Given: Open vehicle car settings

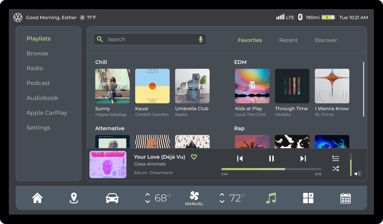Looking at the screenshot, I should coord(112,198).
